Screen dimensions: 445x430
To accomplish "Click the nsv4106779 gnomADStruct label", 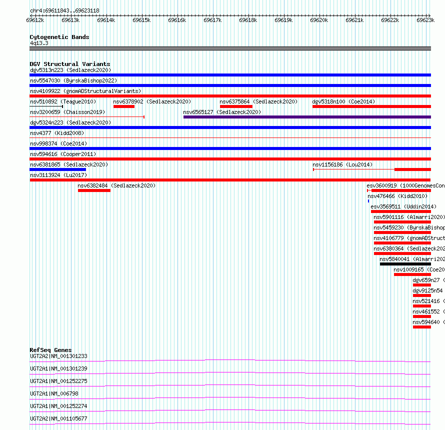I will point(409,238).
